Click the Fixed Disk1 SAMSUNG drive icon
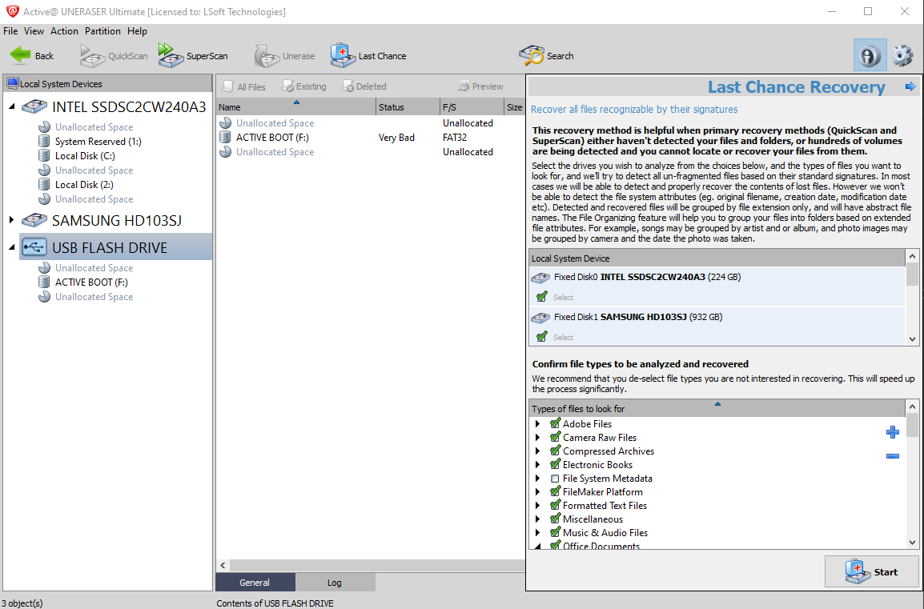This screenshot has width=924, height=609. 540,318
